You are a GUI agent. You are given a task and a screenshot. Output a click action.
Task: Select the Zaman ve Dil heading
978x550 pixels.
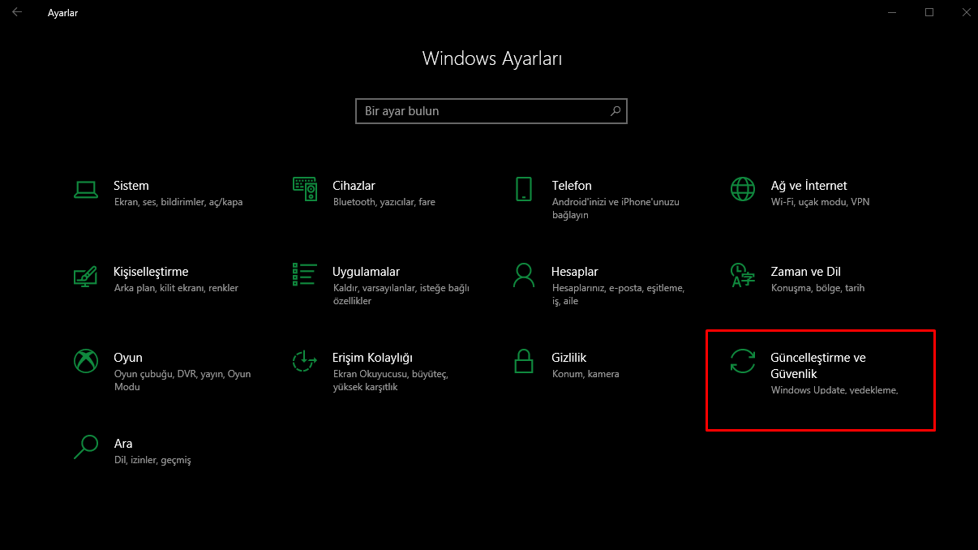click(805, 272)
